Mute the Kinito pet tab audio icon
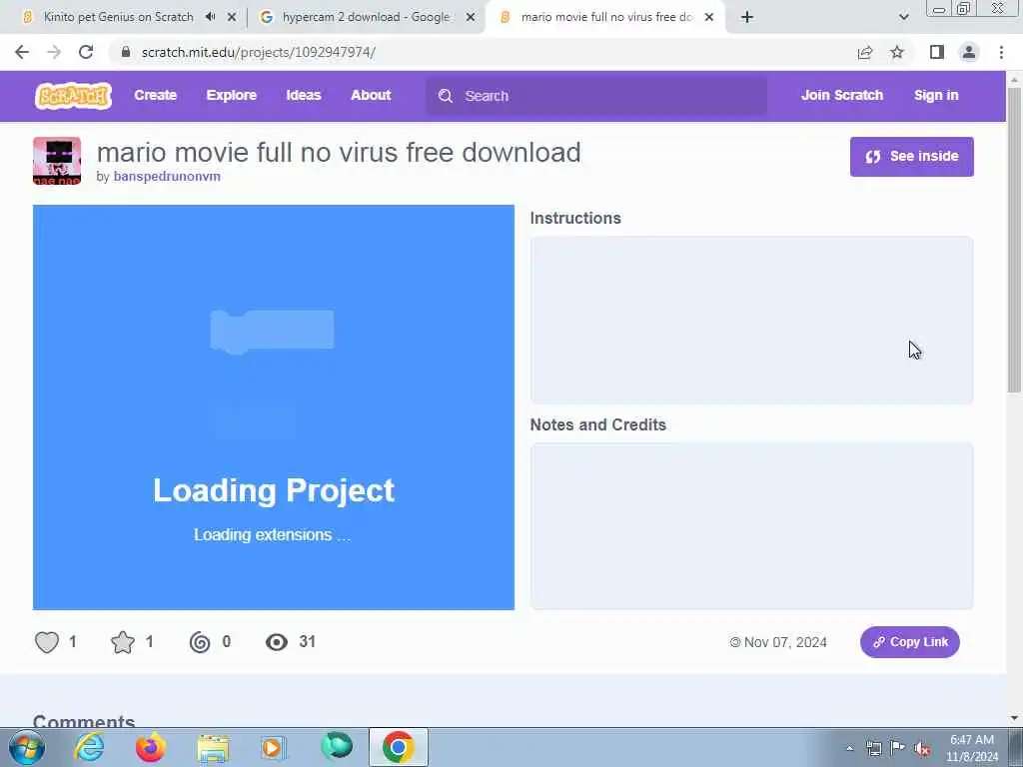 coord(210,17)
